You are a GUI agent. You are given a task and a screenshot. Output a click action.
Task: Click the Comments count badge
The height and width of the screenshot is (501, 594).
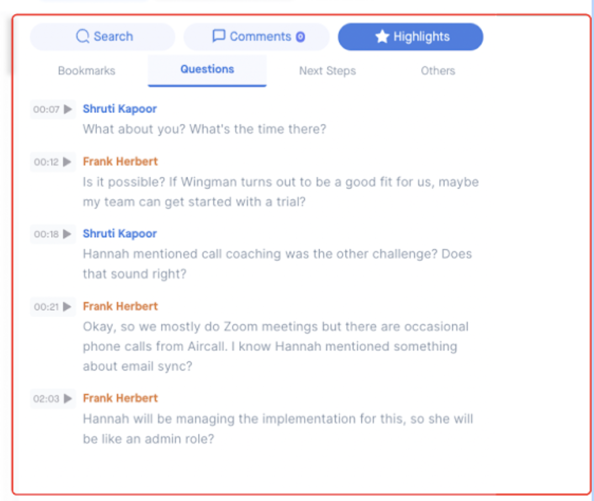click(x=300, y=37)
